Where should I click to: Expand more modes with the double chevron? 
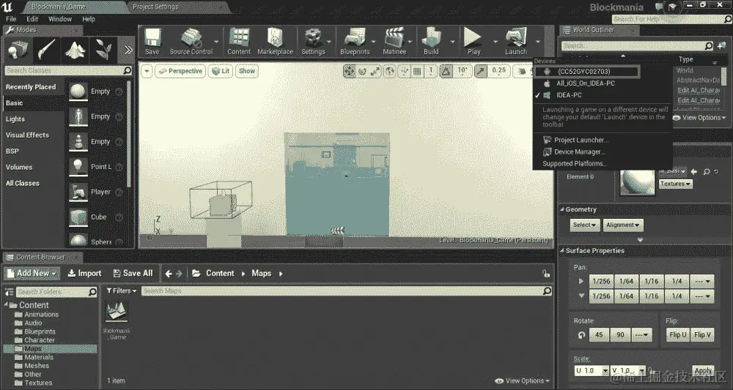(128, 50)
